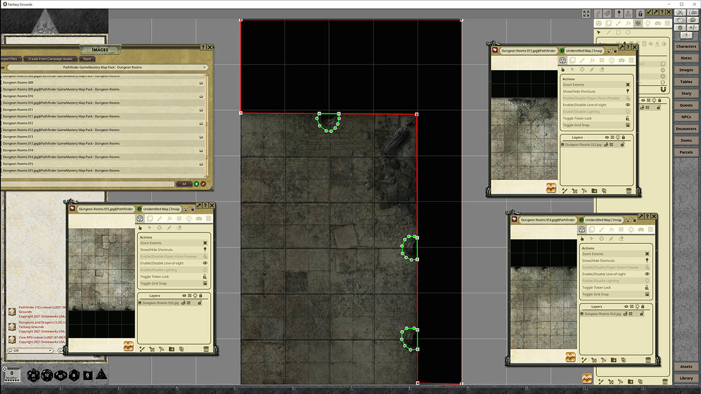Open the Library panel from the sidebar
The height and width of the screenshot is (394, 701).
click(x=686, y=378)
